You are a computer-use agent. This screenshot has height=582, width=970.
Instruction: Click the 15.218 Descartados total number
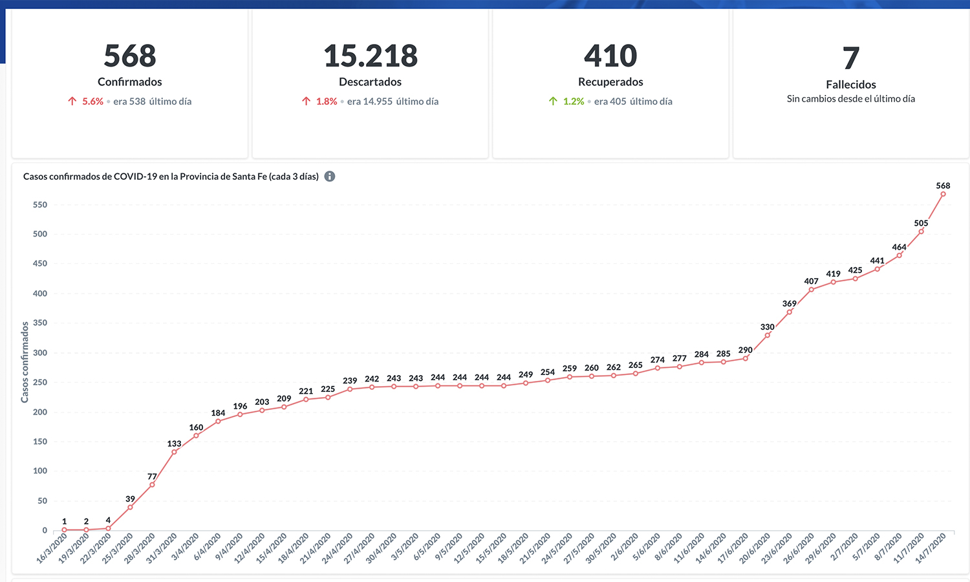[x=371, y=56]
